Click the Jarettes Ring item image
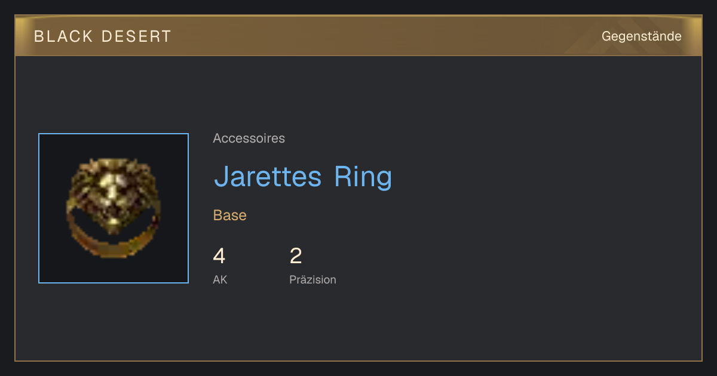This screenshot has height=376, width=717. click(114, 208)
